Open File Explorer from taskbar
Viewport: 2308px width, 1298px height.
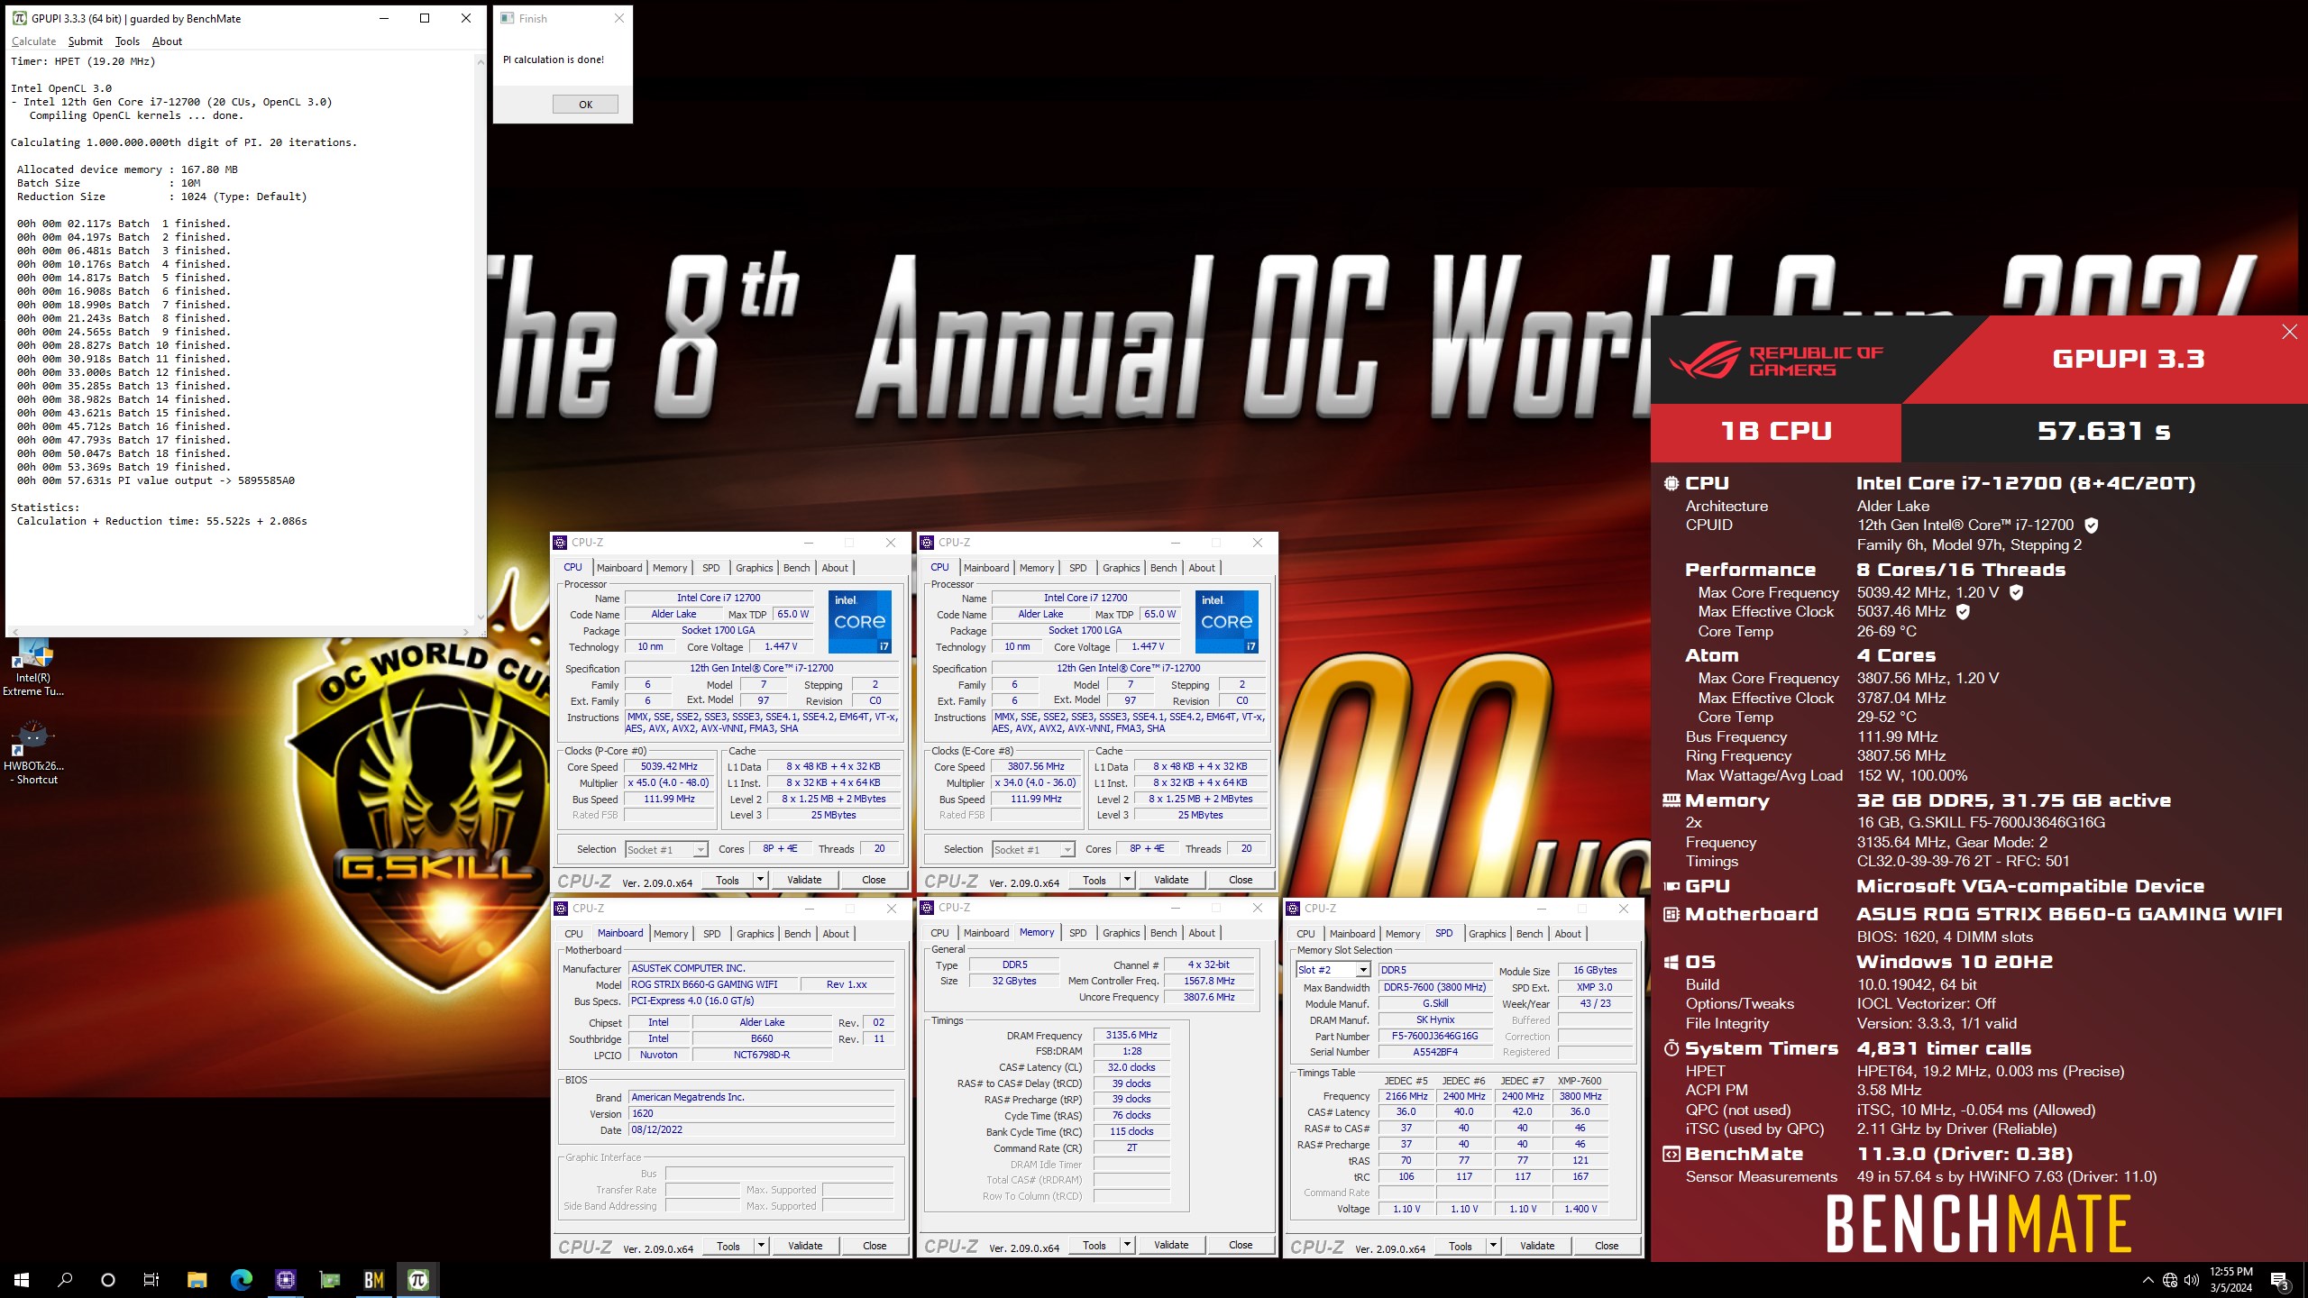pos(197,1279)
